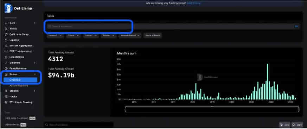This screenshot has width=307, height=129.
Task: Expand the Stables sidebar section
Action: [x=35, y=91]
